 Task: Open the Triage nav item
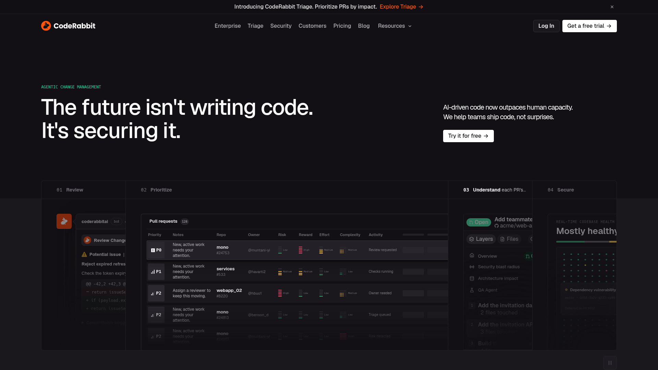[x=255, y=26]
